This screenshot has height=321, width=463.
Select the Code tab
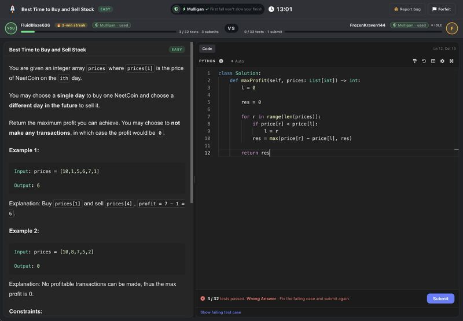click(207, 49)
